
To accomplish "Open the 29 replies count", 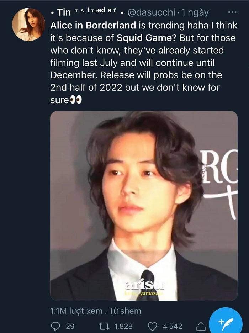I will (70, 326).
